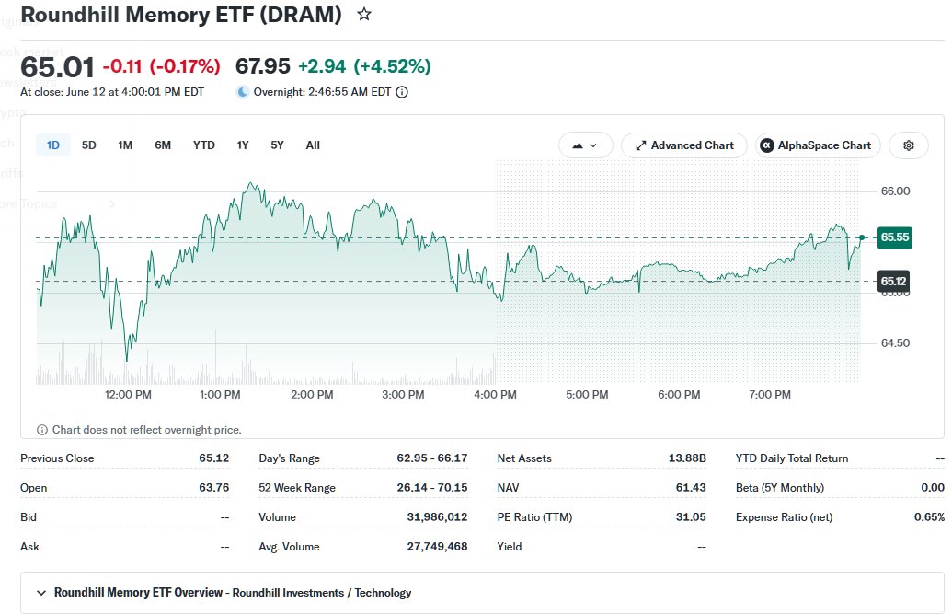Viewport: 952px width, 614px height.
Task: Click Net Assets value 13.88B
Action: [x=687, y=458]
